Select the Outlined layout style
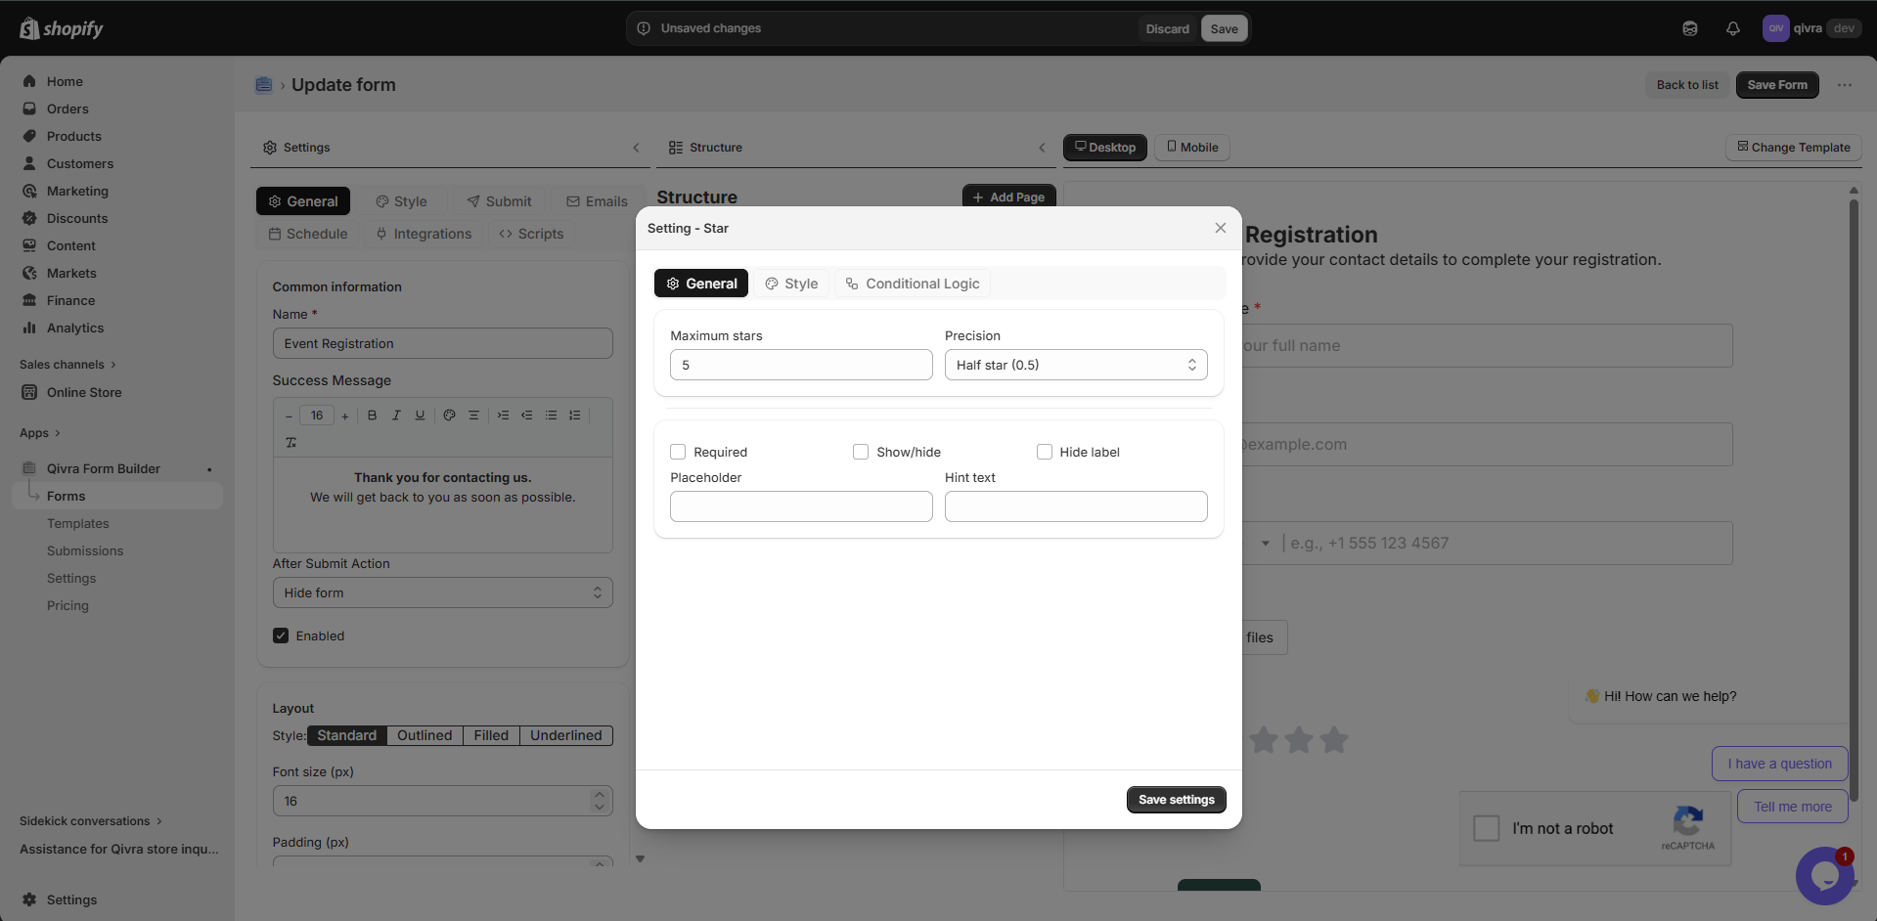This screenshot has height=921, width=1877. tap(425, 735)
